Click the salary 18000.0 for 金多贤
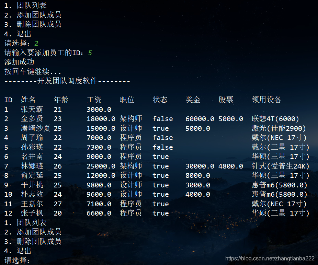The height and width of the screenshot is (265, 318). [101, 119]
